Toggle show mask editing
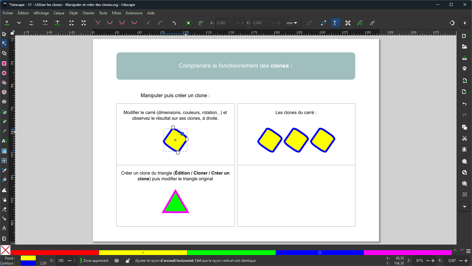The image size is (472, 266). (360, 23)
